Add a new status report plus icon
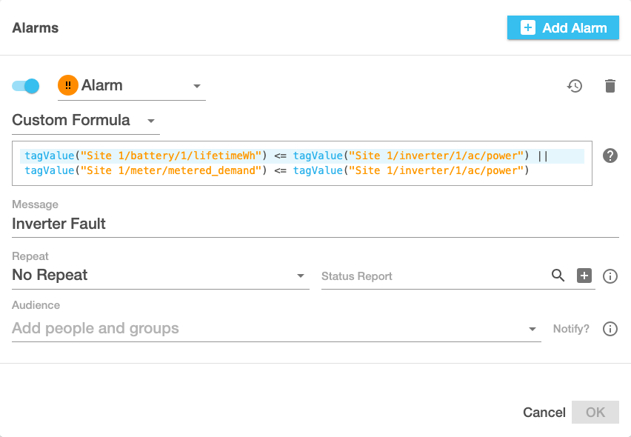This screenshot has width=631, height=437. click(x=584, y=276)
